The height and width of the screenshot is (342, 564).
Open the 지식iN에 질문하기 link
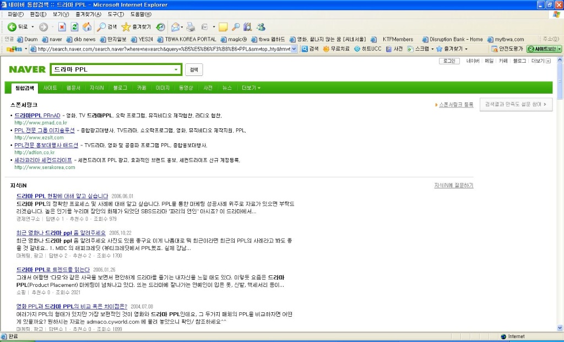point(454,185)
